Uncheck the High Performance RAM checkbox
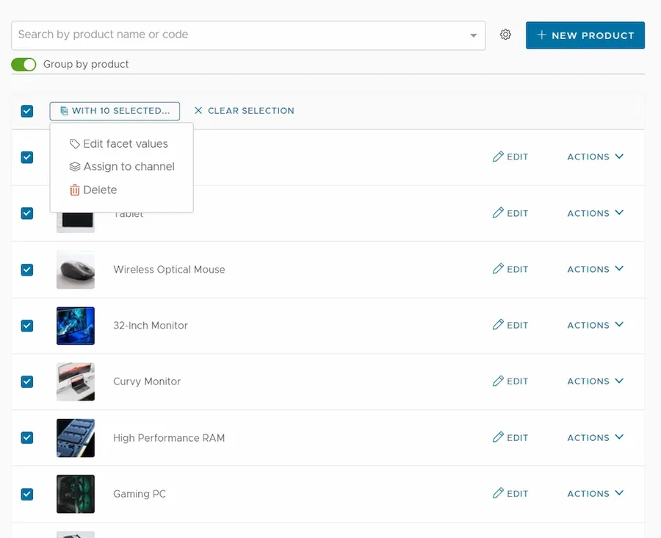This screenshot has width=661, height=538. point(27,437)
